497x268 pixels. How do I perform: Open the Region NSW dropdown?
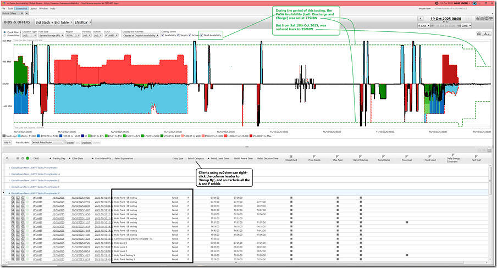(x=73, y=36)
